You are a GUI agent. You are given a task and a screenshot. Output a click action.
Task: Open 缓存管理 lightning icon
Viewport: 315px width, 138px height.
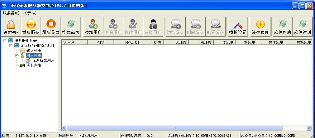(x=260, y=24)
